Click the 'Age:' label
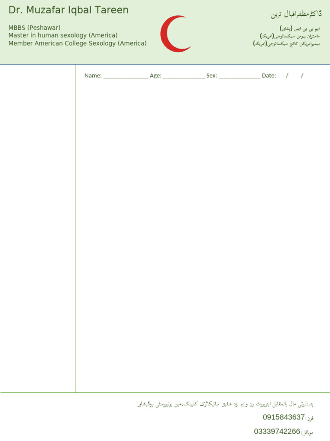This screenshot has height=441, width=330. tap(156, 76)
